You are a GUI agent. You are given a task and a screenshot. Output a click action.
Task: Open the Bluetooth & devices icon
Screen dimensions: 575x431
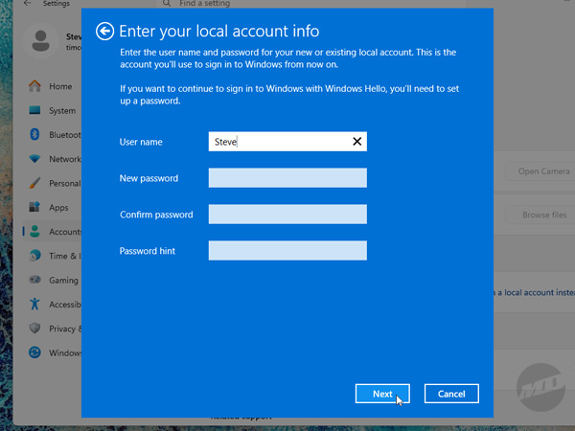[x=35, y=135]
